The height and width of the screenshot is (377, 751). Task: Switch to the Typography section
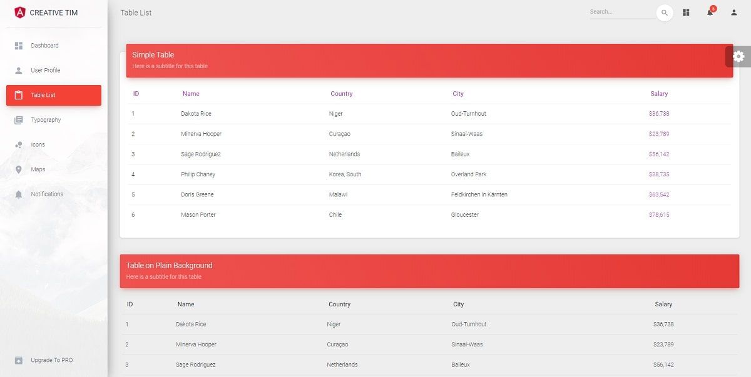point(45,119)
